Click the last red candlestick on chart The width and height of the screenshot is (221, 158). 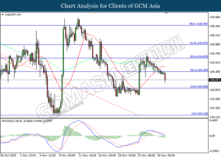165,77
